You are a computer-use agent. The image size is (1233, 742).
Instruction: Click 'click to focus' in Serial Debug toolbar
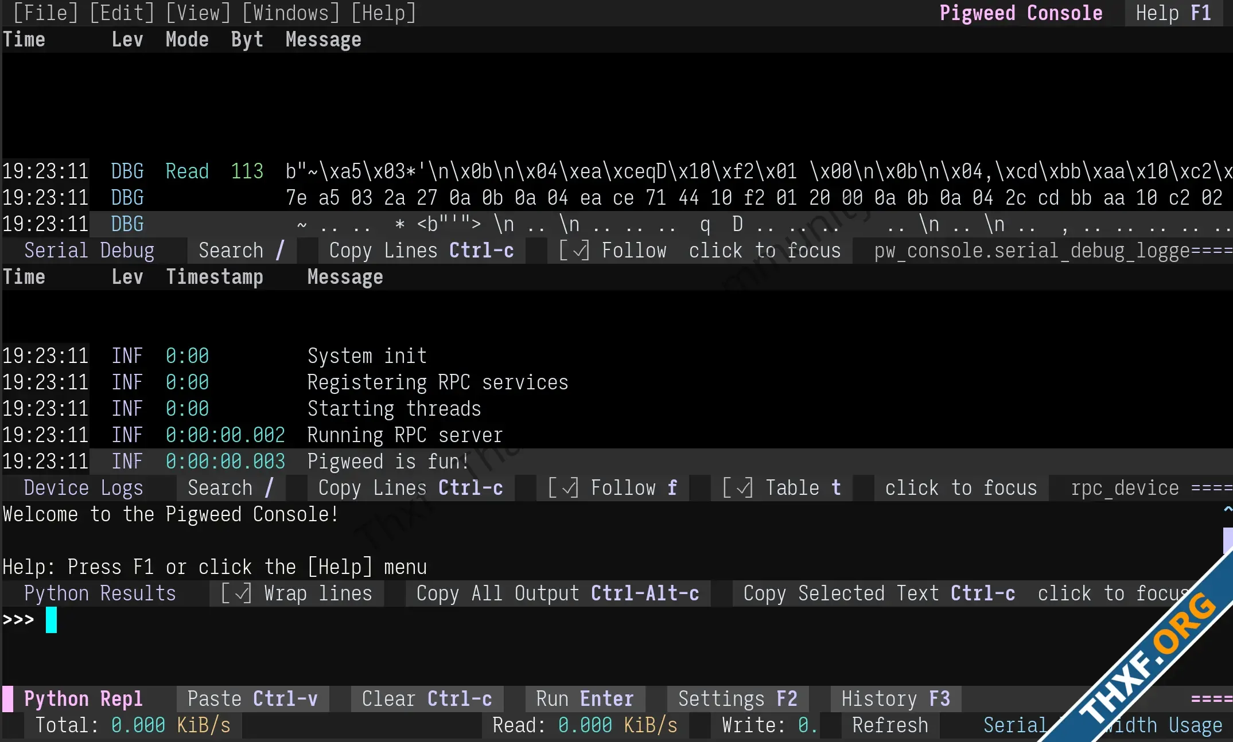pos(765,251)
